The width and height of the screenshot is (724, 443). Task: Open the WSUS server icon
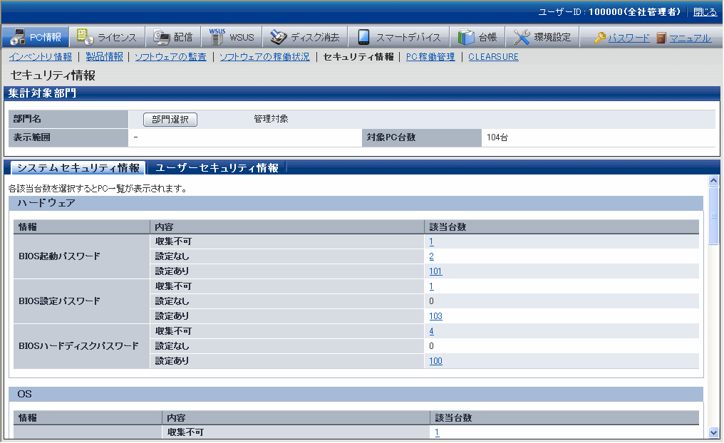pos(217,38)
